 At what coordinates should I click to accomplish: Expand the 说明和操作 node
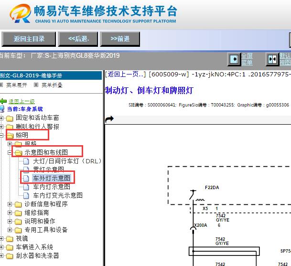pyautogui.click(x=10, y=221)
